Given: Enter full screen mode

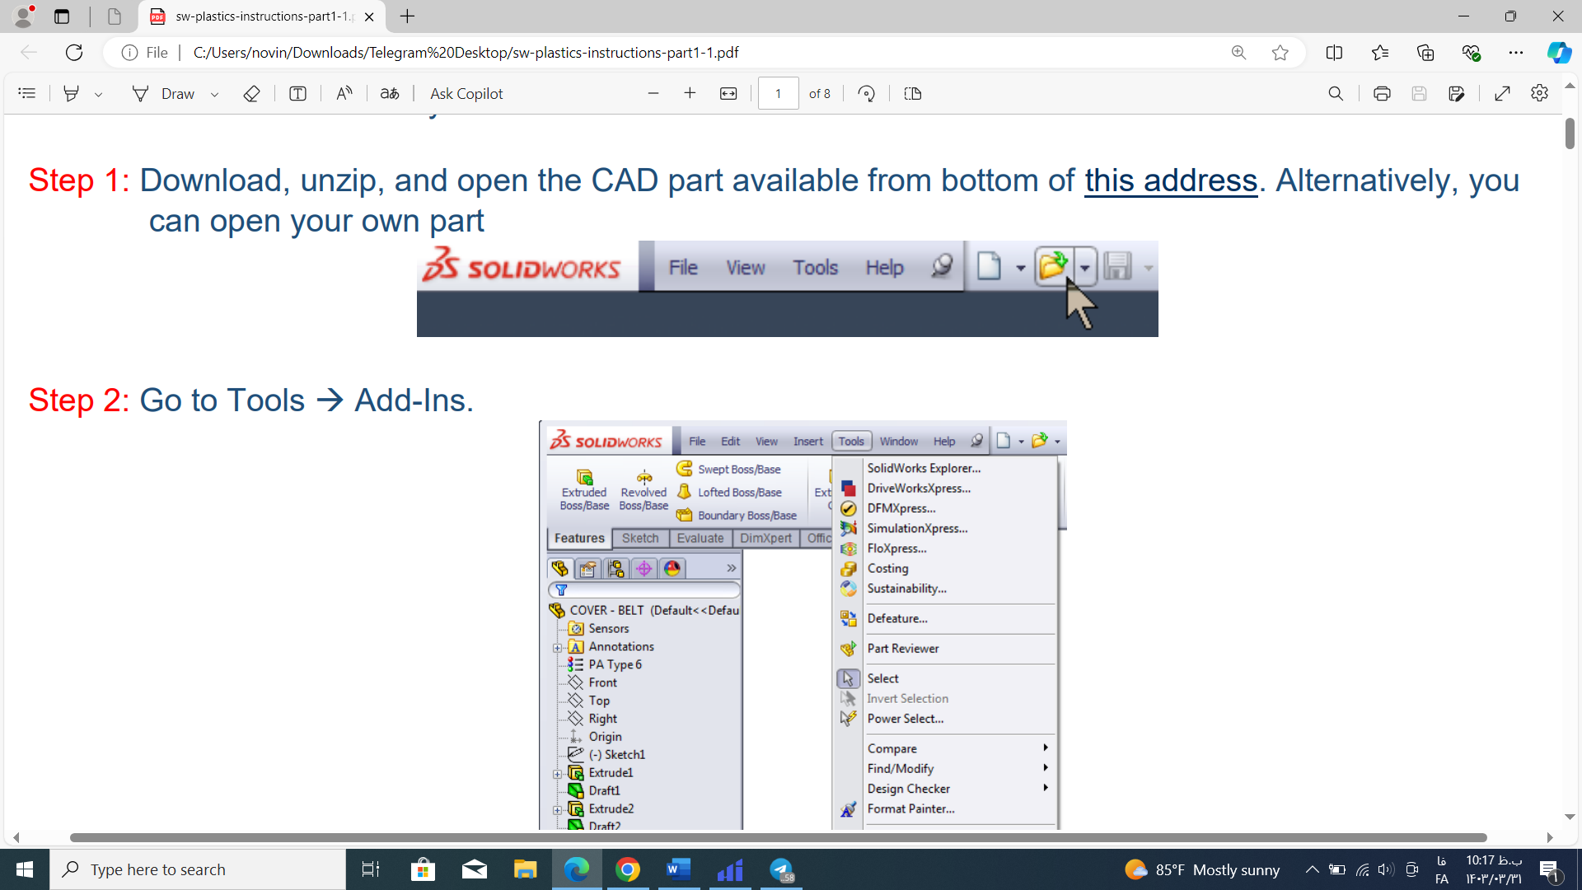Looking at the screenshot, I should click(1502, 94).
